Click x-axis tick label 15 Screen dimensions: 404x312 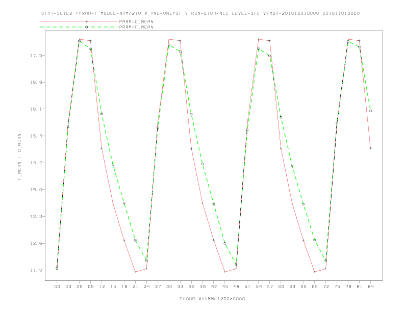(x=113, y=287)
